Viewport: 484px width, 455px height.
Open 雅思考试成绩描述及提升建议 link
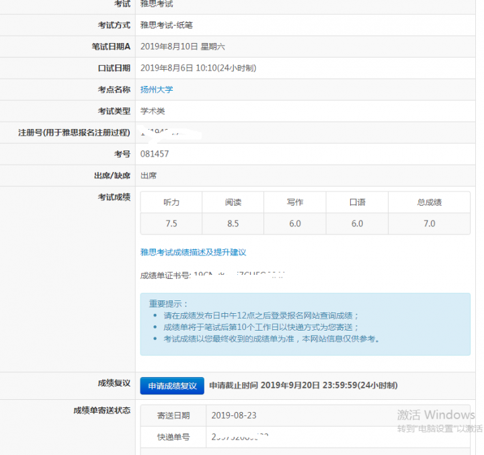(x=193, y=252)
